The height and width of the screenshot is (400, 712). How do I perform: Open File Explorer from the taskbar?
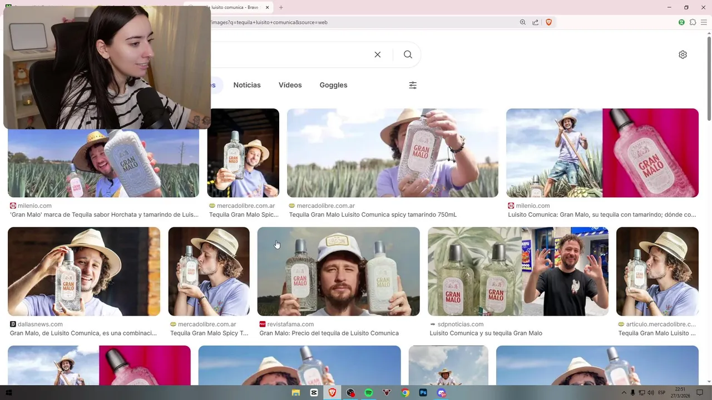tap(296, 393)
